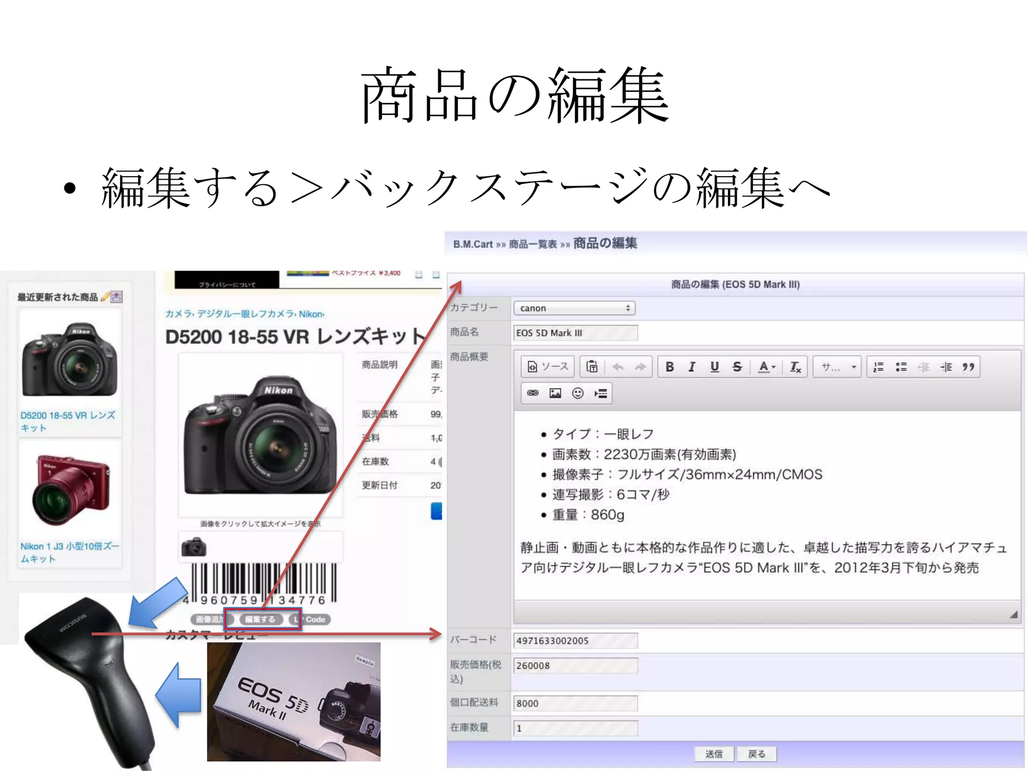
Task: Click the デジタル一眼レフカメラ breadcrumb link
Action: click(245, 314)
